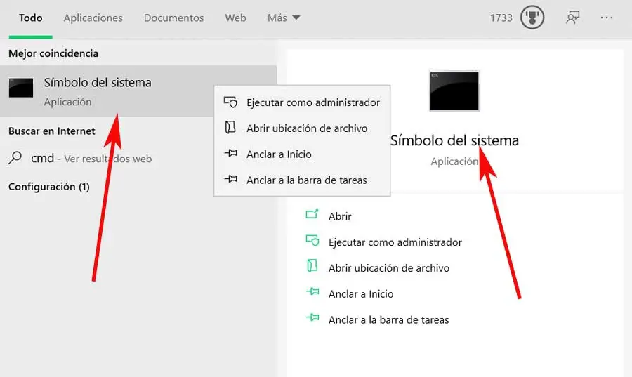Click Abrir ubicación de archivo in details pane
This screenshot has height=377, width=632.
(388, 268)
